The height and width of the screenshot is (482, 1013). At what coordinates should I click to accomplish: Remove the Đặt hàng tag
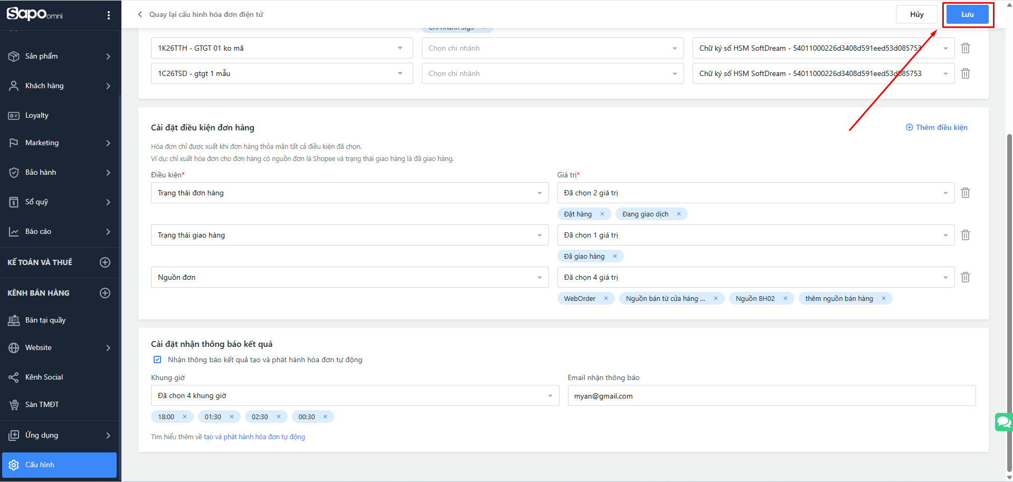pos(602,214)
